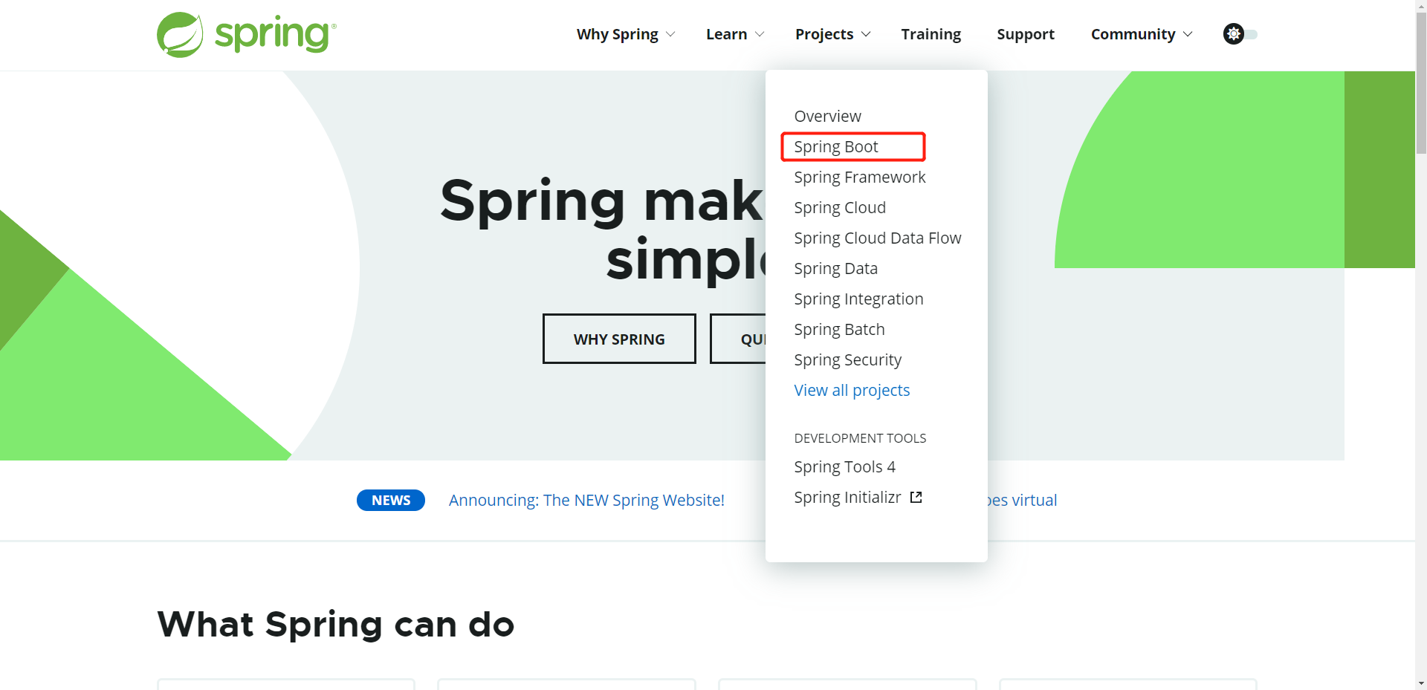Open Spring Security project page
The width and height of the screenshot is (1427, 690).
(847, 360)
